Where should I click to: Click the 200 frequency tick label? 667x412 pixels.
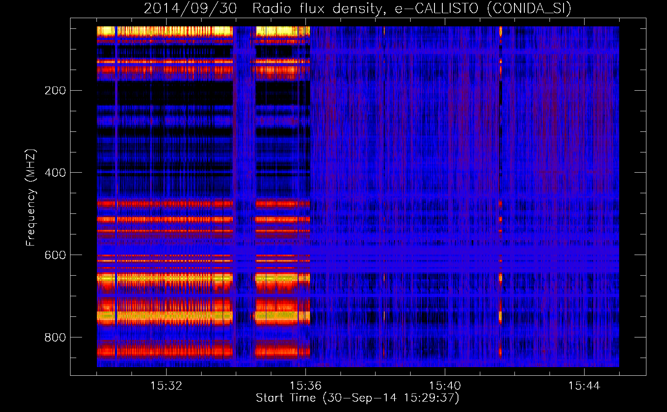(x=55, y=91)
